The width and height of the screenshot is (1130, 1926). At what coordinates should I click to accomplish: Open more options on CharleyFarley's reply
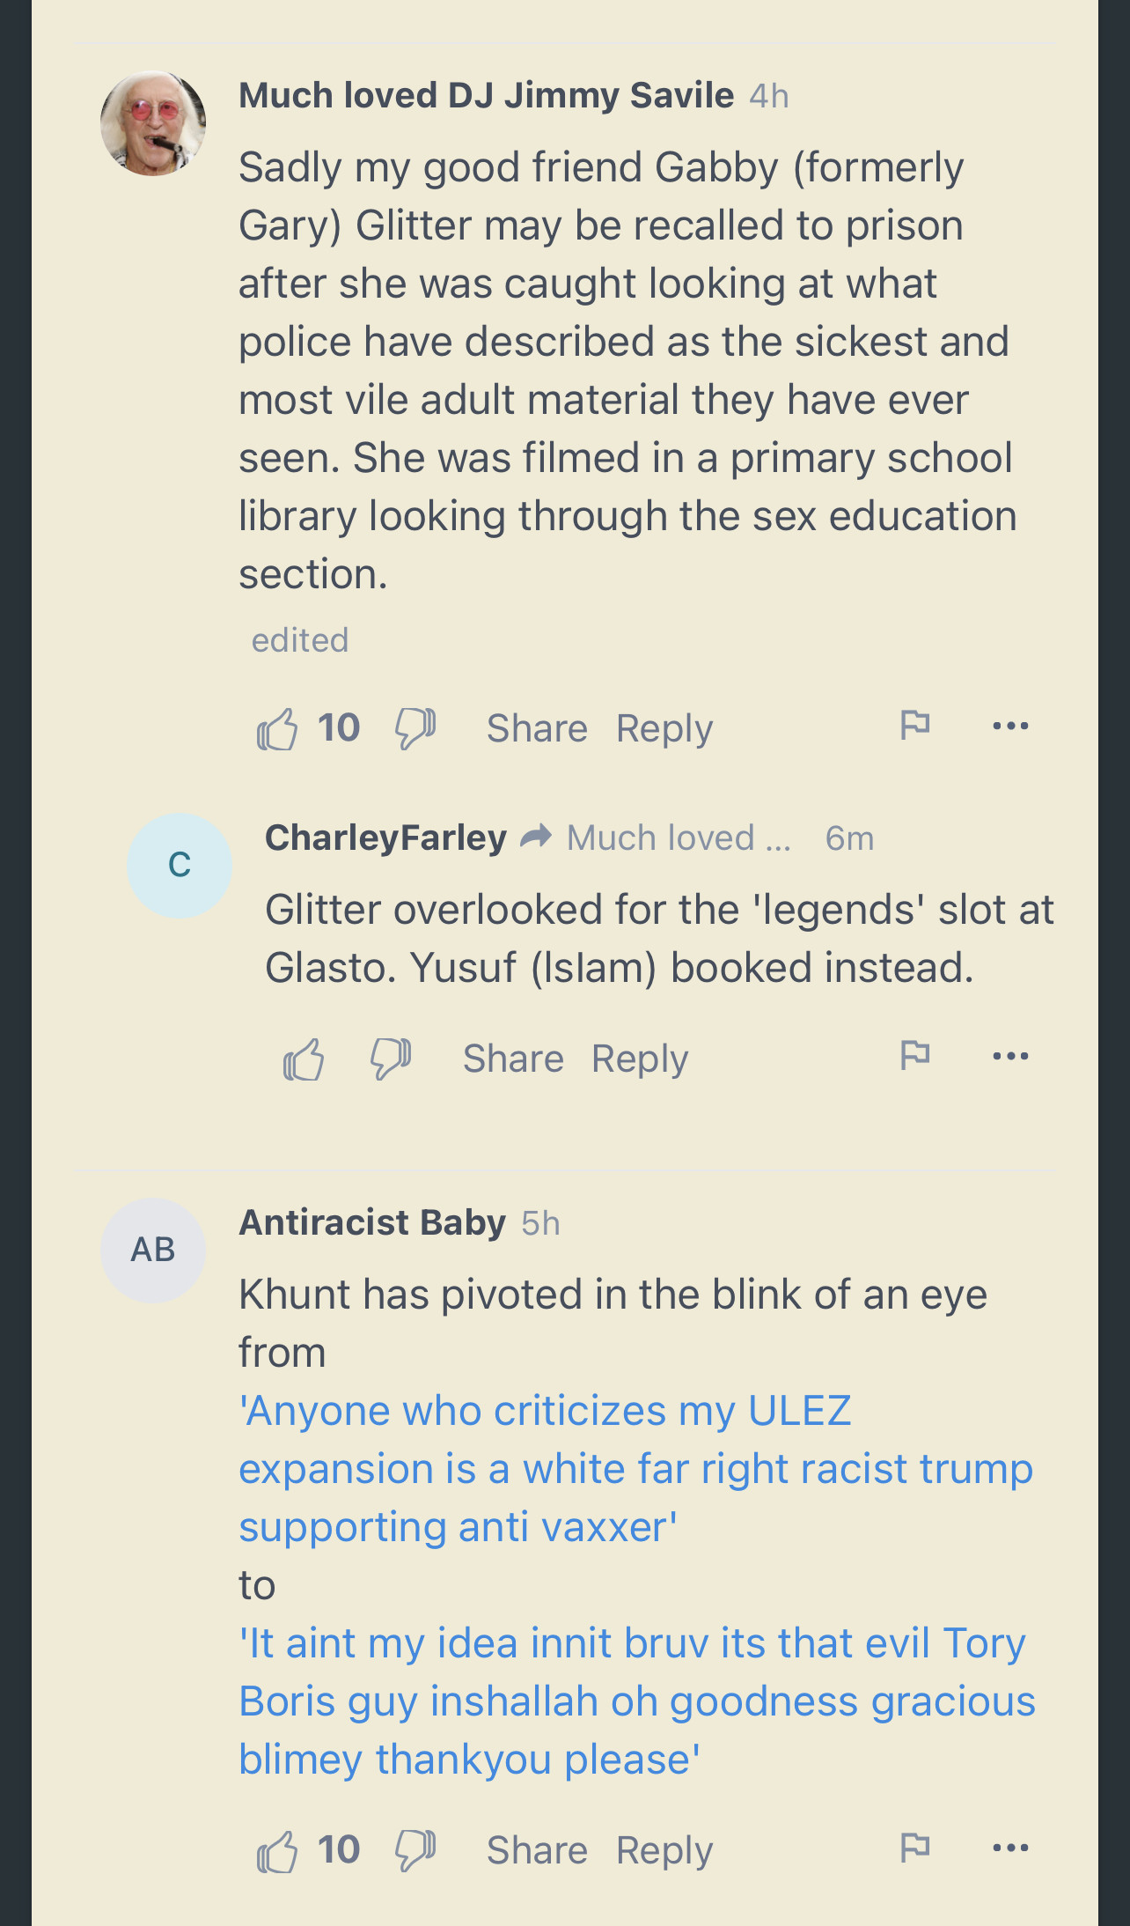[x=1010, y=1056]
